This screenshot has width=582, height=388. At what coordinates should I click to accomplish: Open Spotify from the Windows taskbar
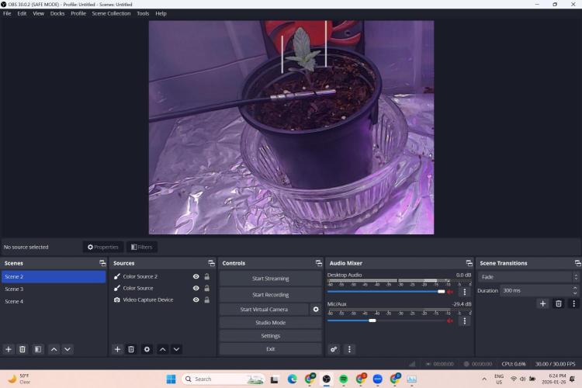coord(344,379)
